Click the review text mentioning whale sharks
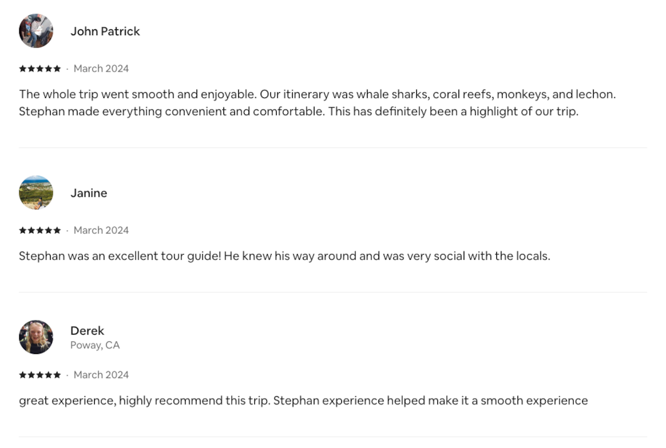The width and height of the screenshot is (666, 448). [x=317, y=95]
